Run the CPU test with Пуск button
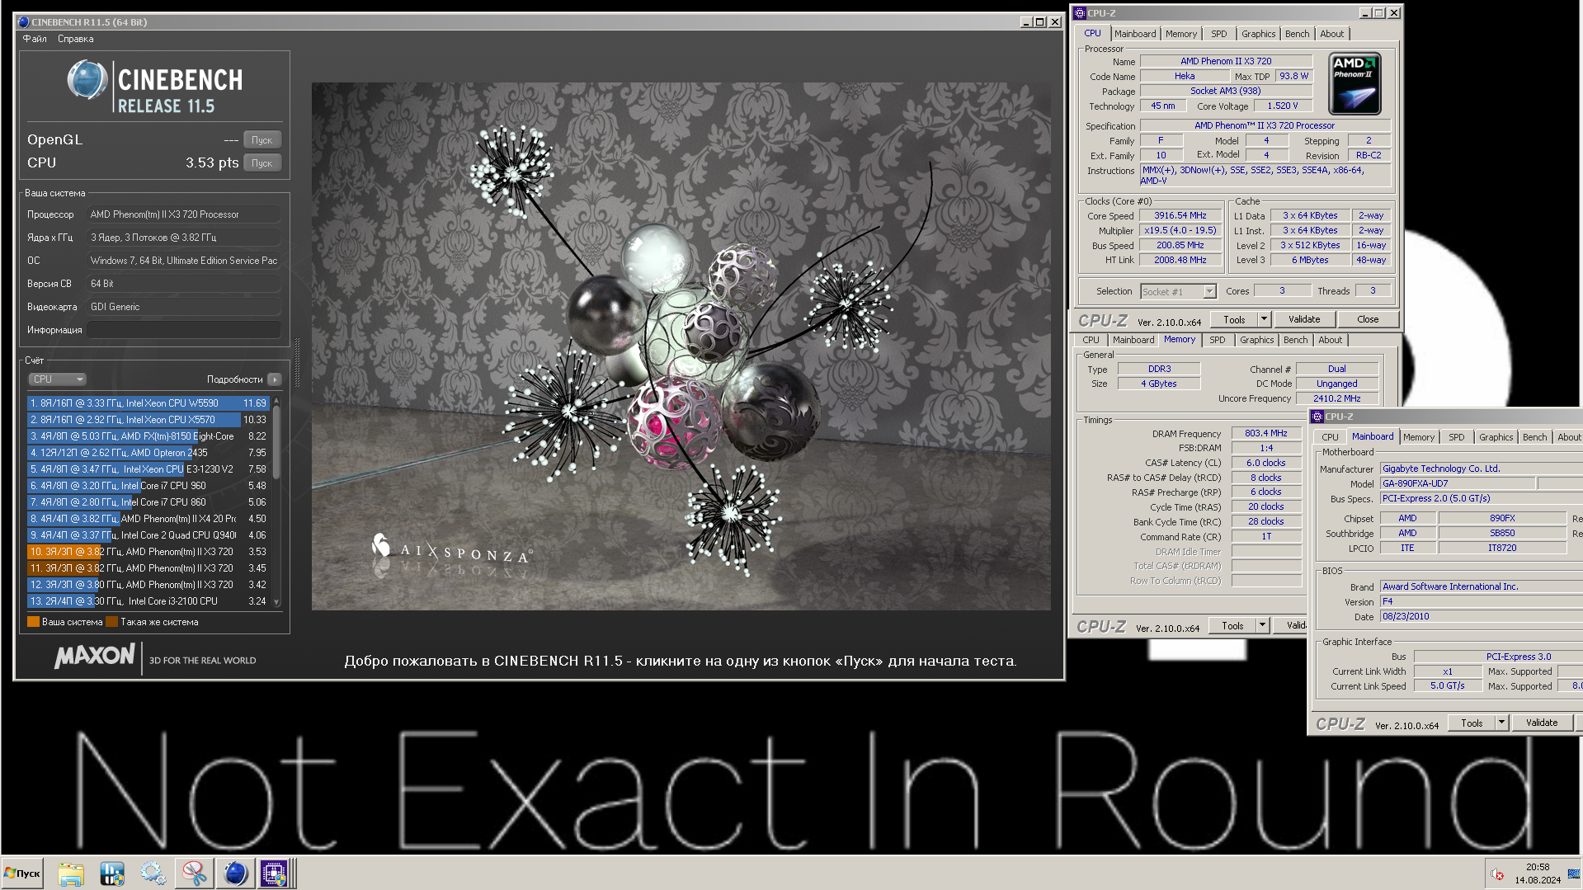 [x=262, y=163]
